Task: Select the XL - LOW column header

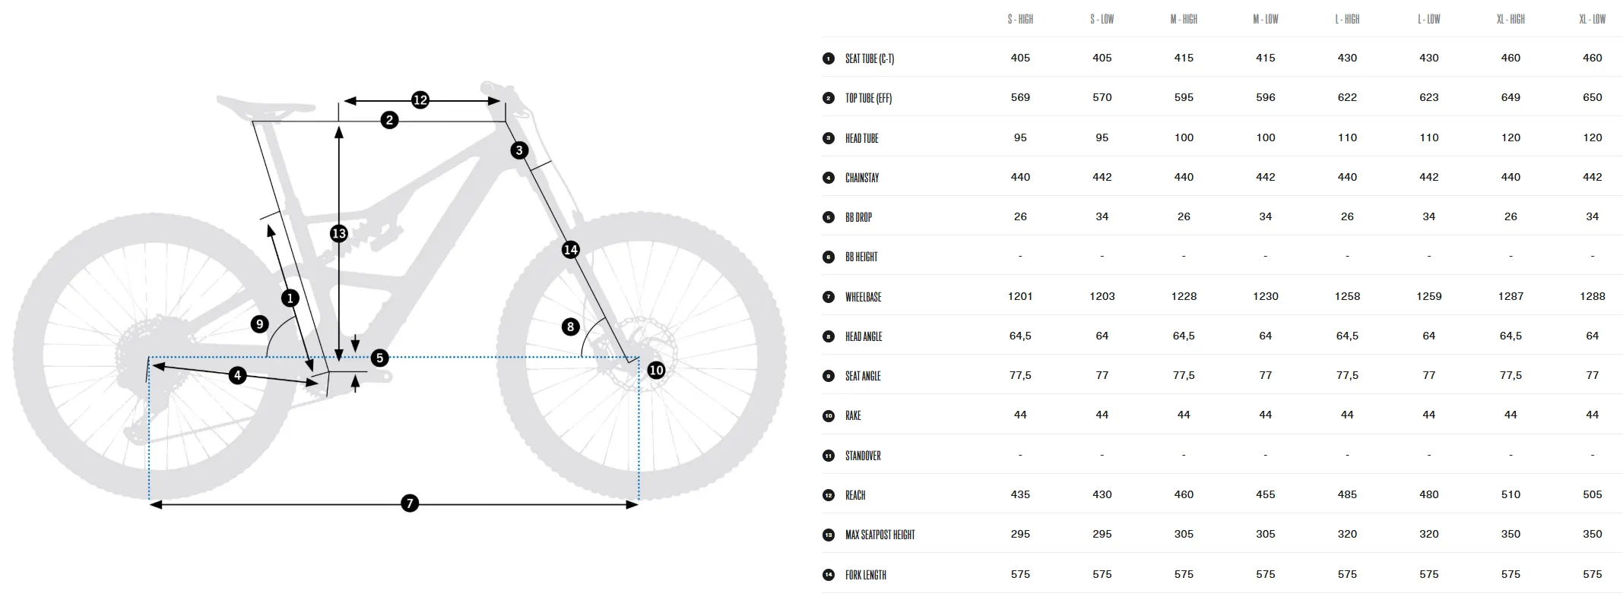Action: coord(1592,19)
